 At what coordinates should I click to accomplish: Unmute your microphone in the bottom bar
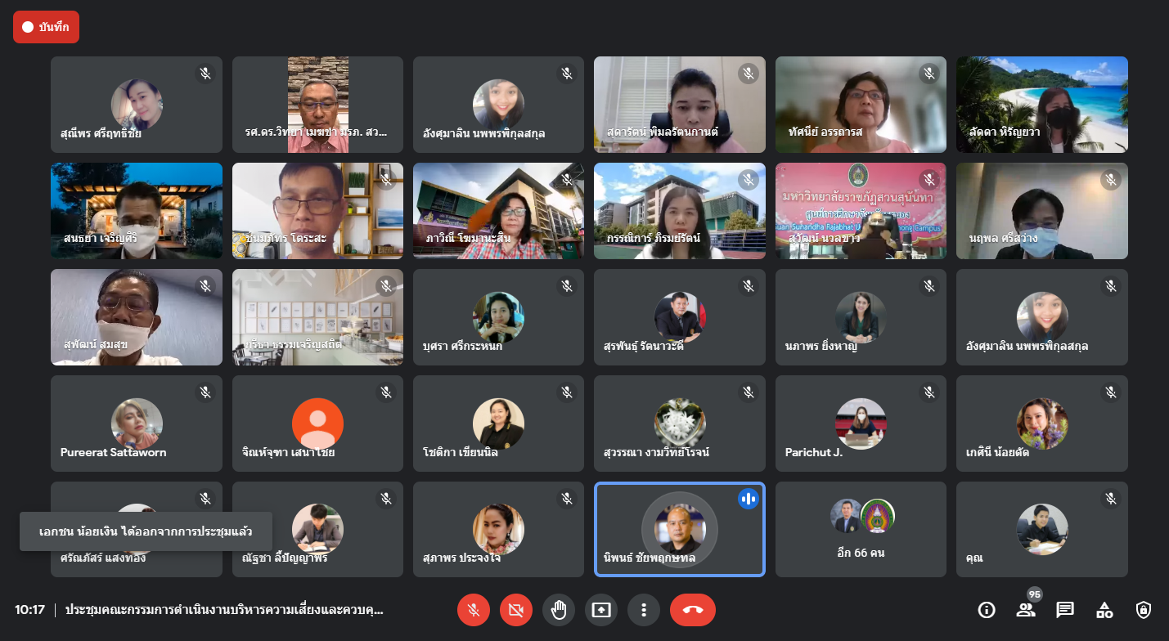(474, 610)
